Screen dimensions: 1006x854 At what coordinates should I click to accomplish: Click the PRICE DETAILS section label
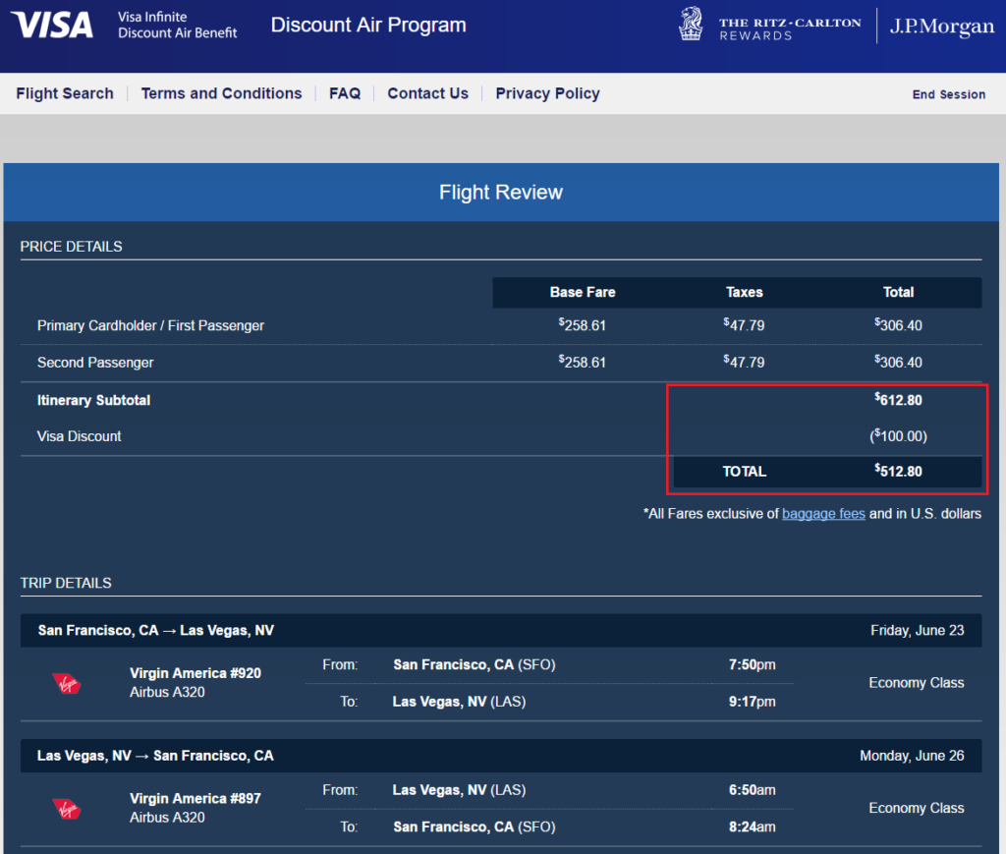coord(71,247)
